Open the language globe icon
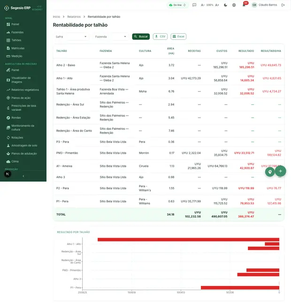The width and height of the screenshot is (291, 306). tap(234, 5)
